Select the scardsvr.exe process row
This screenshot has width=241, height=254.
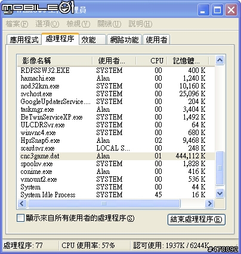(x=116, y=148)
